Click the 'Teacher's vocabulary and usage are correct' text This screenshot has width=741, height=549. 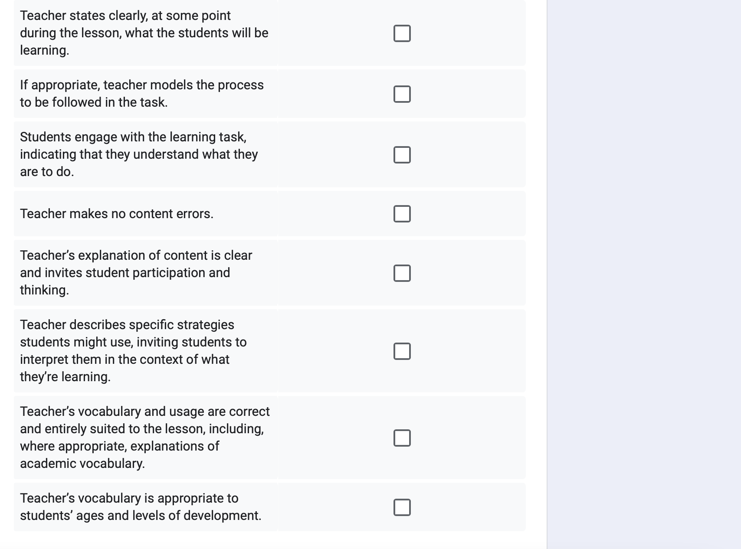point(145,412)
